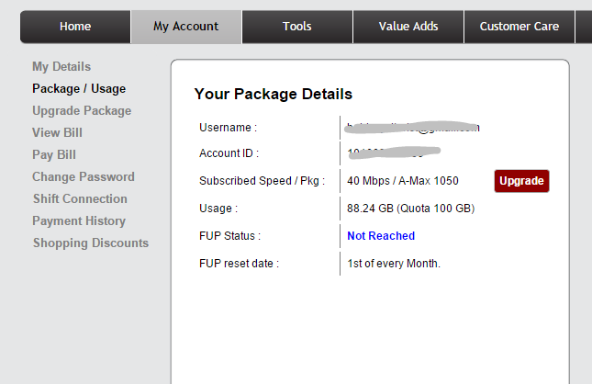The width and height of the screenshot is (592, 384).
Task: Click the subscribed speed package value
Action: click(x=403, y=181)
